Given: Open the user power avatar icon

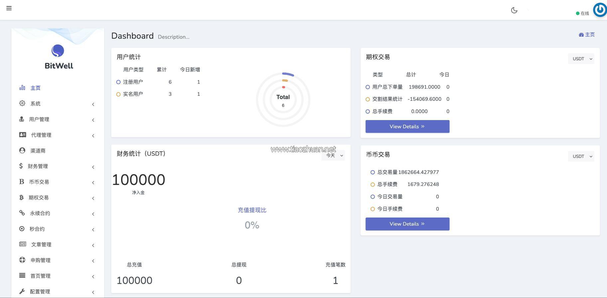Looking at the screenshot, I should point(600,10).
